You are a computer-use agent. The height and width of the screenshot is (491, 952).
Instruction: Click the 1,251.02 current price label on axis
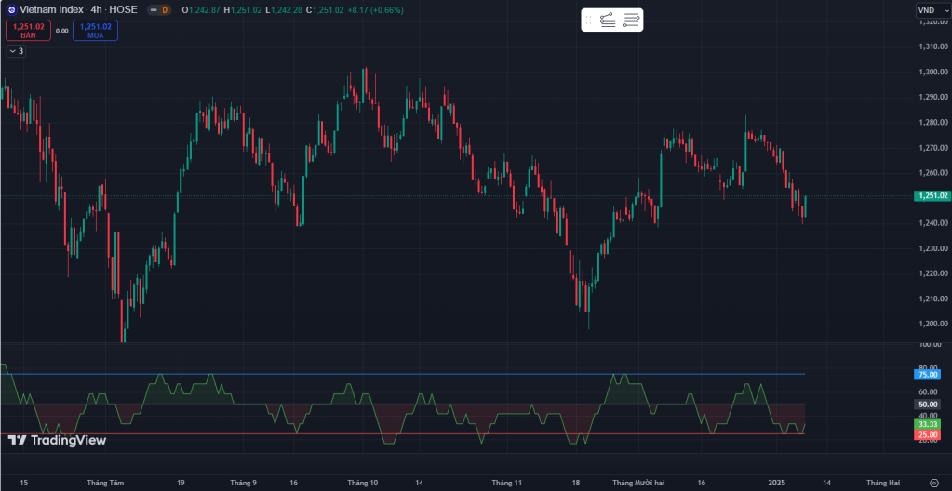932,196
